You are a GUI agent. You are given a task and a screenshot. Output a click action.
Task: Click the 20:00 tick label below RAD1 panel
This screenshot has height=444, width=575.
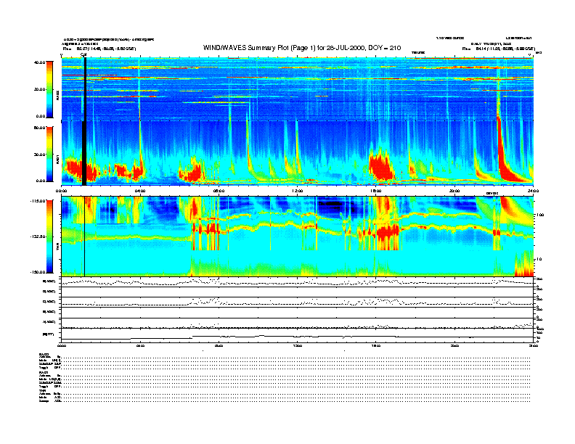tap(454, 191)
